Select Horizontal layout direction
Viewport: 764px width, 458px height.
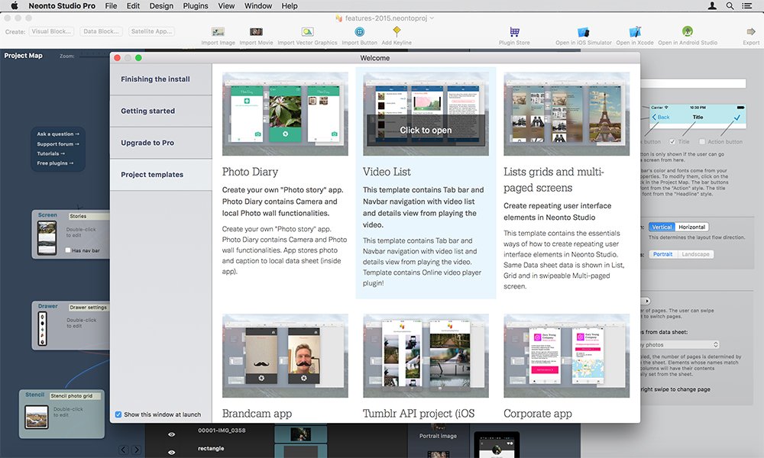click(x=692, y=227)
